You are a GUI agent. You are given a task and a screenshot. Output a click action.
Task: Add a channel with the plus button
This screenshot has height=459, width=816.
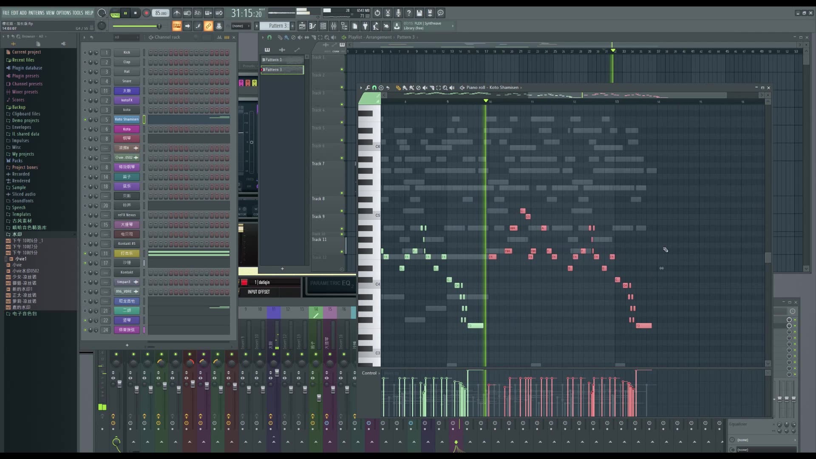coord(127,345)
